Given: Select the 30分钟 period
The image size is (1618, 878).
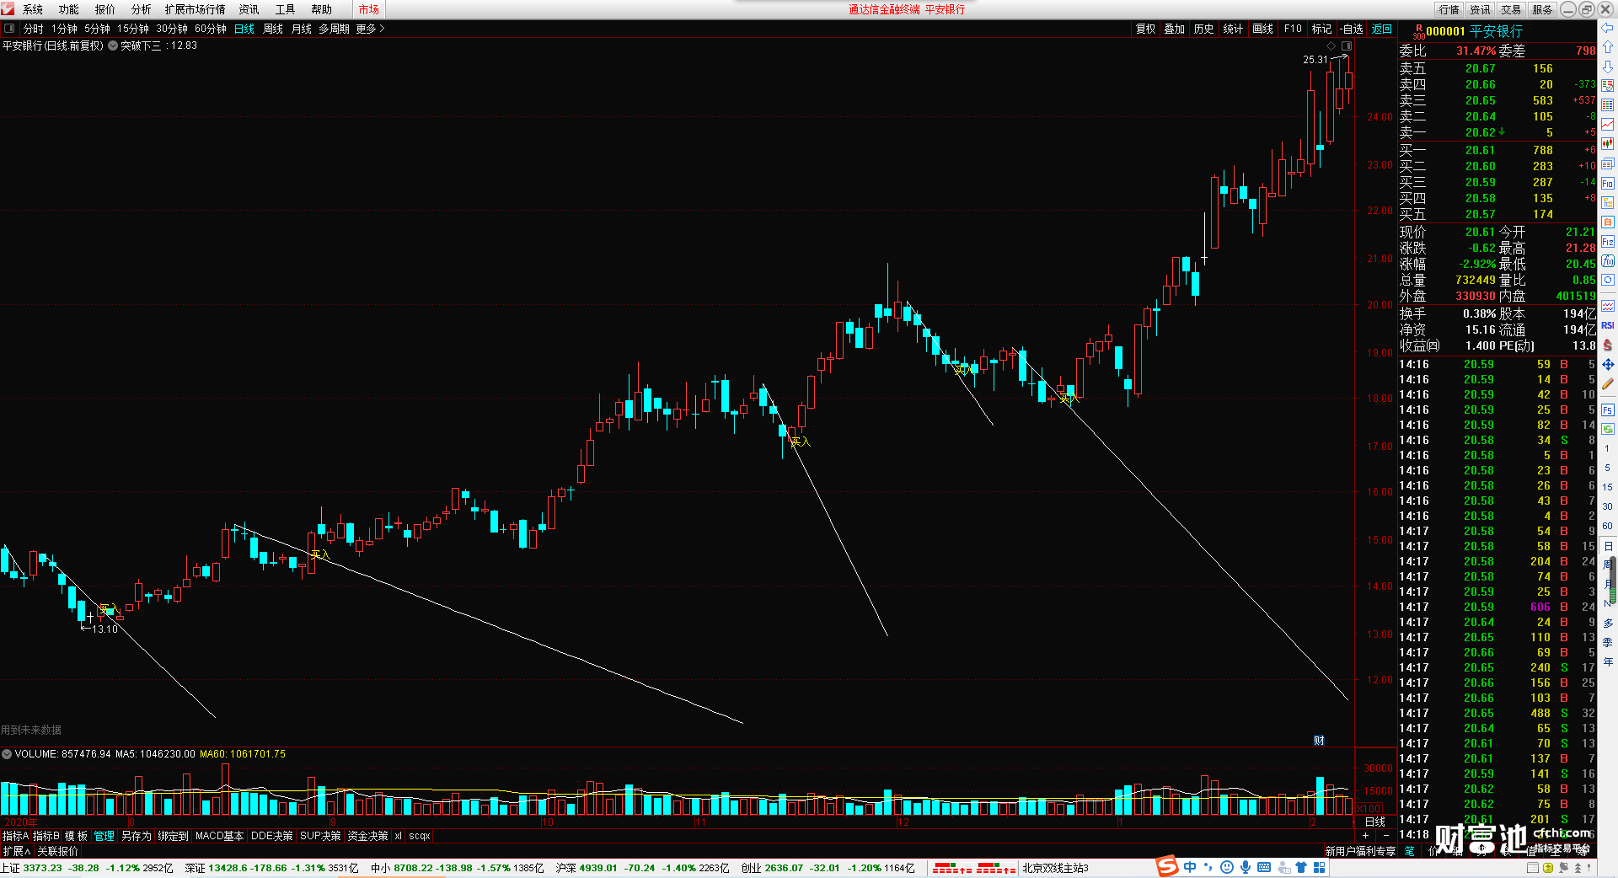Looking at the screenshot, I should click(172, 29).
